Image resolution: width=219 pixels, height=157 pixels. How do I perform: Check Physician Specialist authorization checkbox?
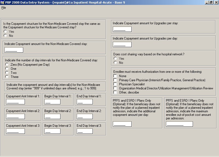pos(115,84)
